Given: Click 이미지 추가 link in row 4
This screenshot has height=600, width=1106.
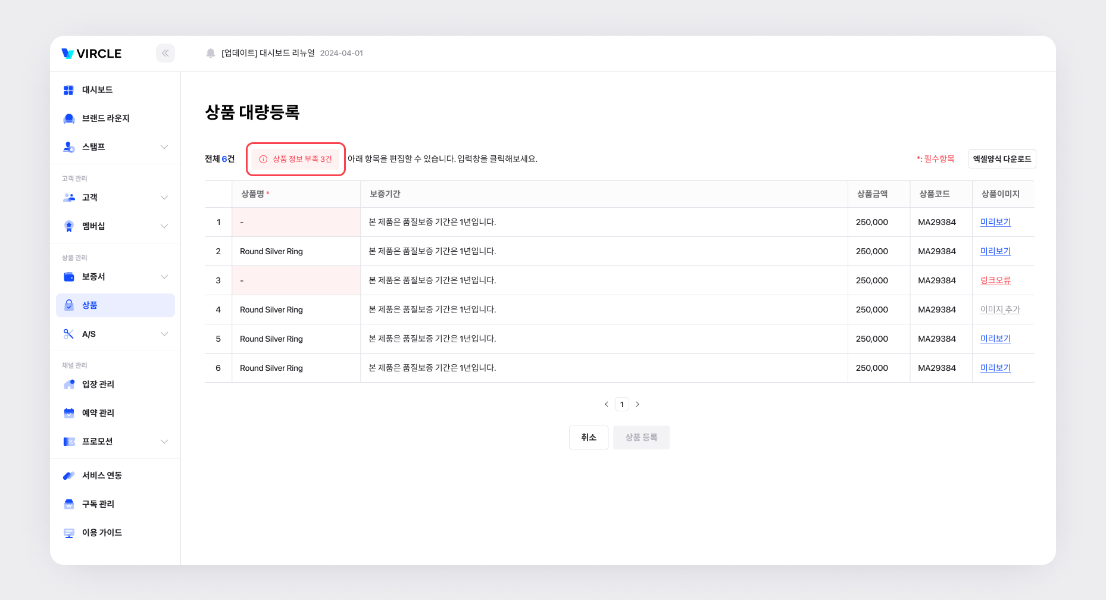Looking at the screenshot, I should coord(1000,310).
